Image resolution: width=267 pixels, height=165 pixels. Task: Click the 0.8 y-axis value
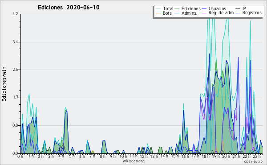15,125
